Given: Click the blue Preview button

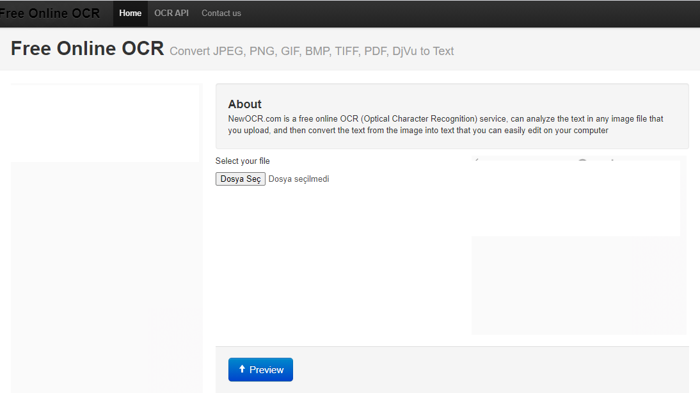Looking at the screenshot, I should [x=260, y=370].
